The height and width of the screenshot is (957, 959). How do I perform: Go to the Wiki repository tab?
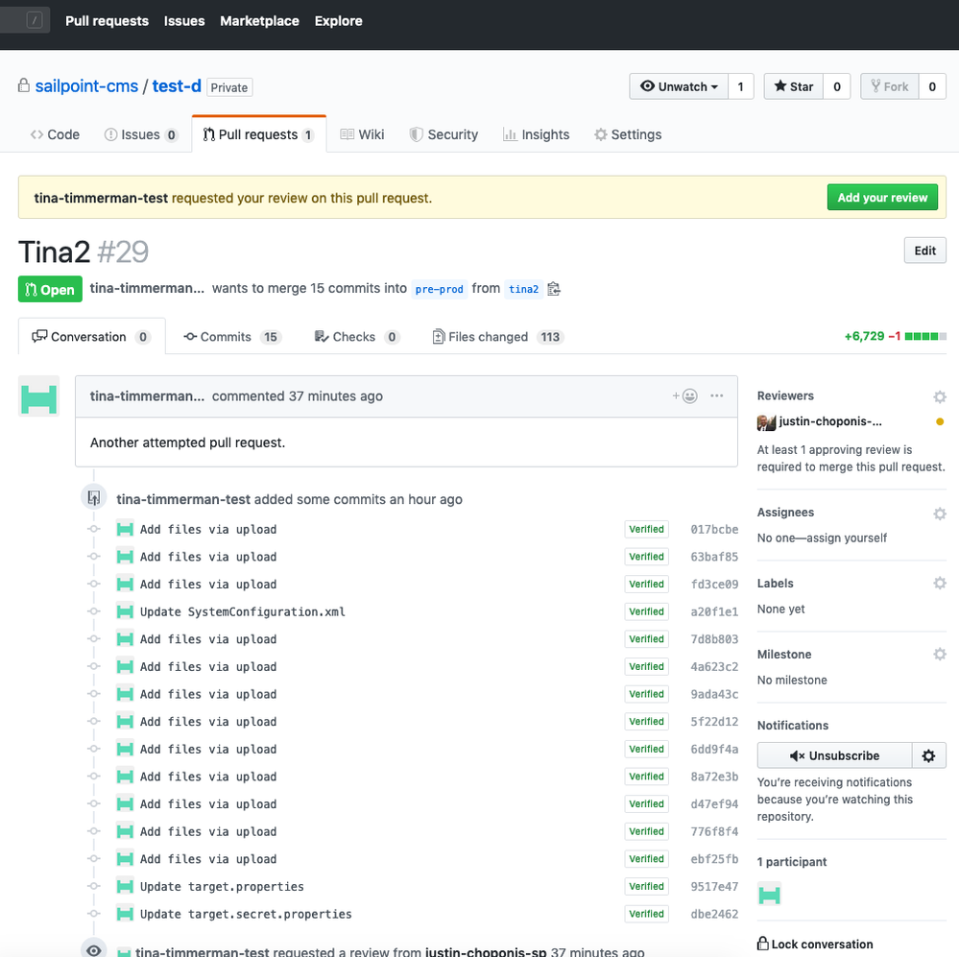[362, 134]
